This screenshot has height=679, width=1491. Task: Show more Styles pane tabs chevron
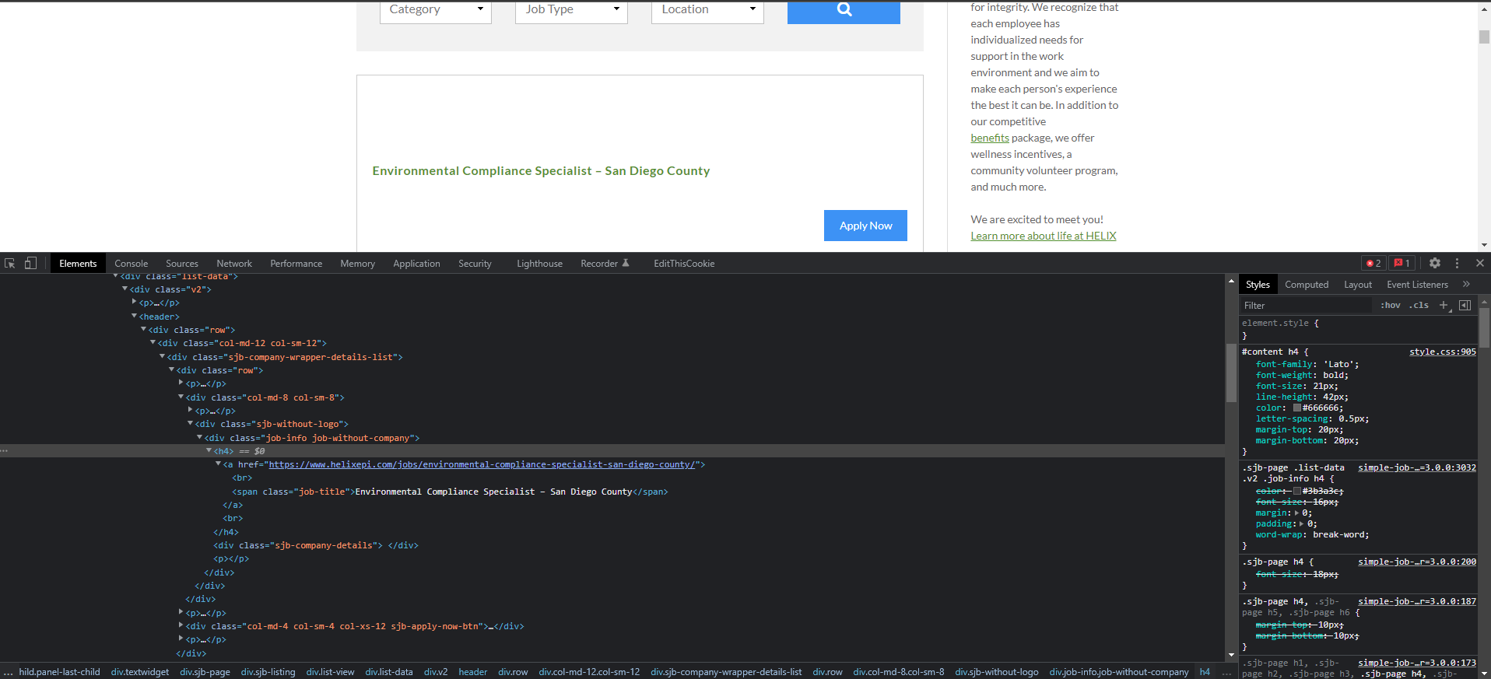coord(1466,285)
